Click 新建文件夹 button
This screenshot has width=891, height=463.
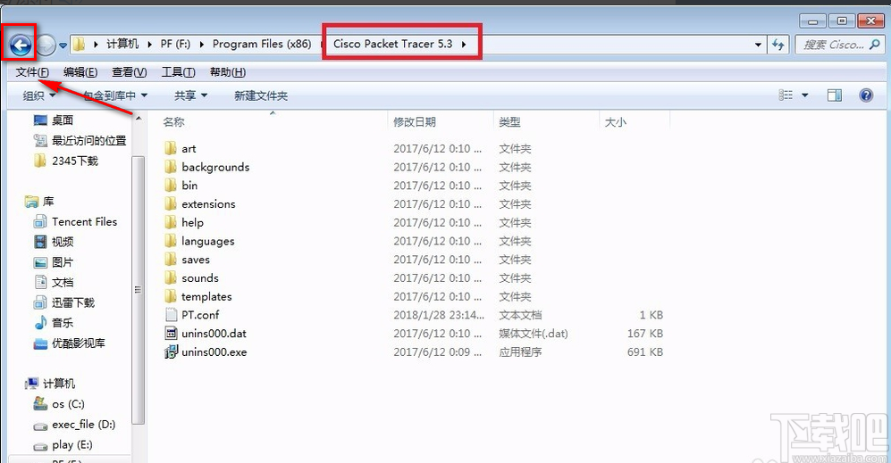(x=261, y=95)
